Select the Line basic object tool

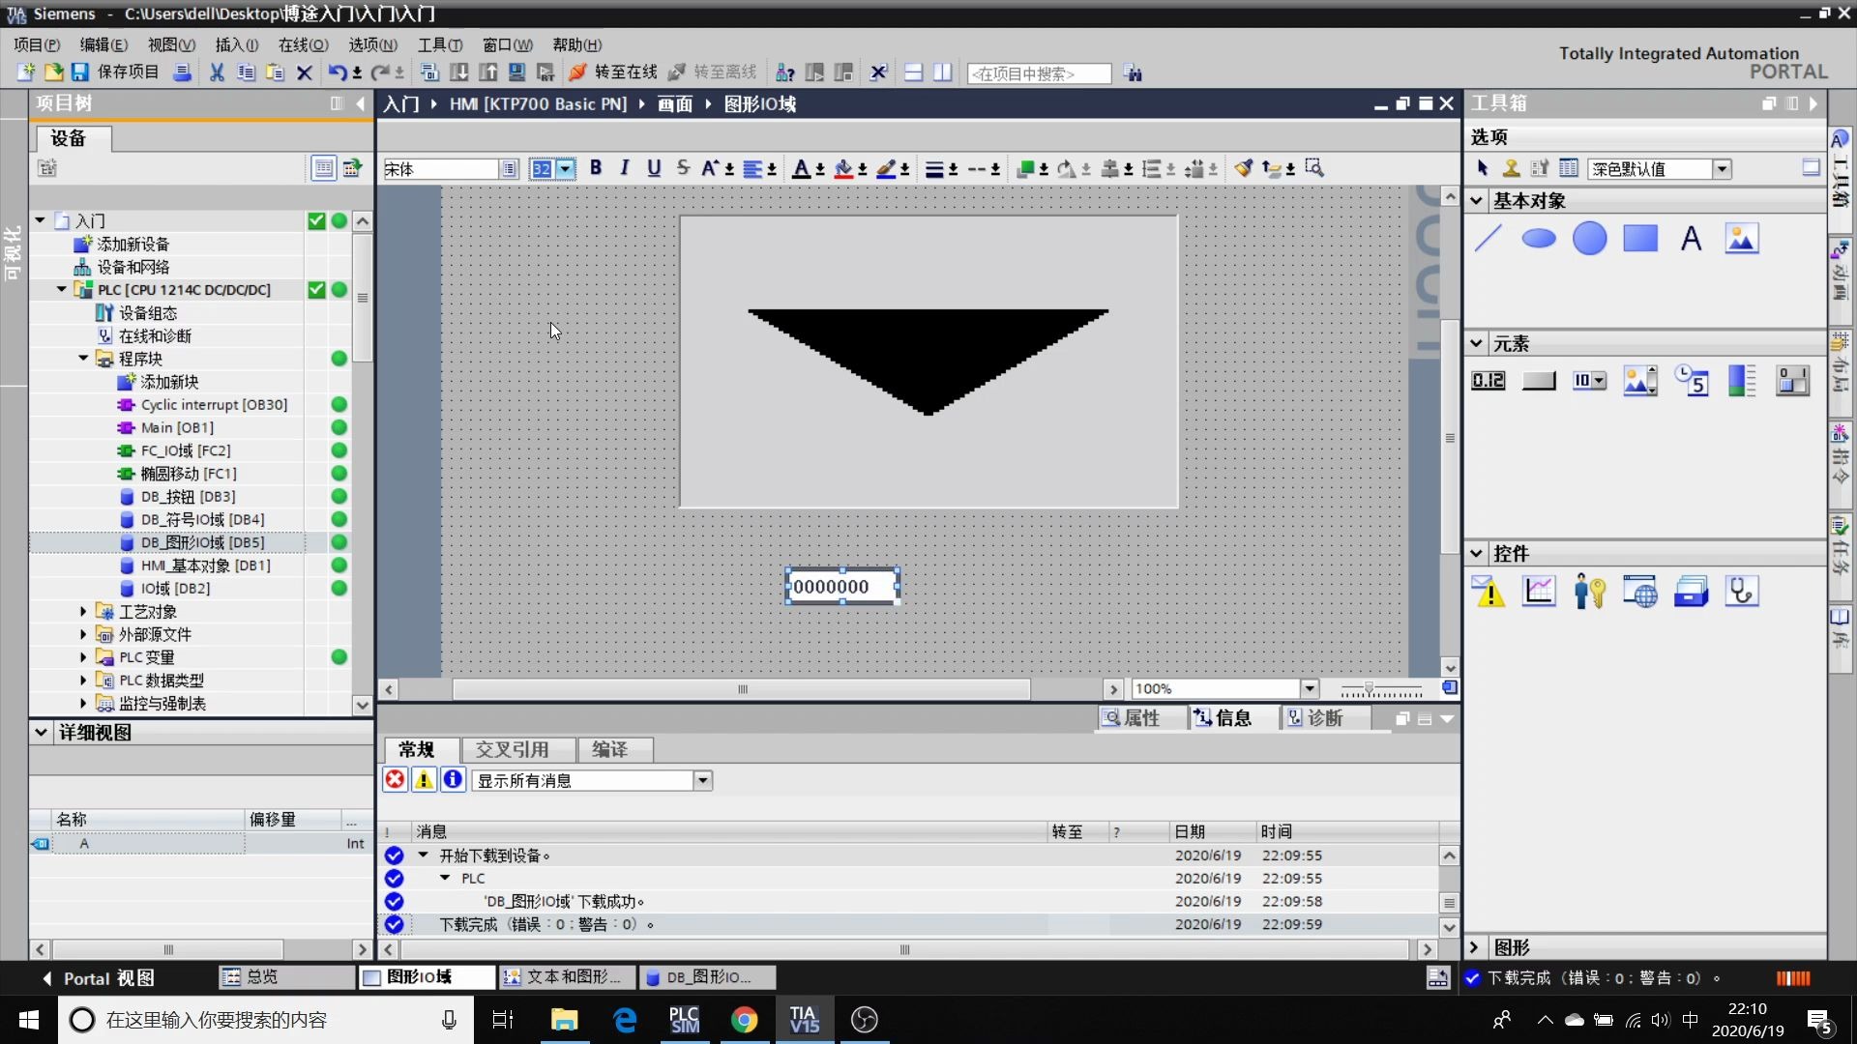(1488, 238)
